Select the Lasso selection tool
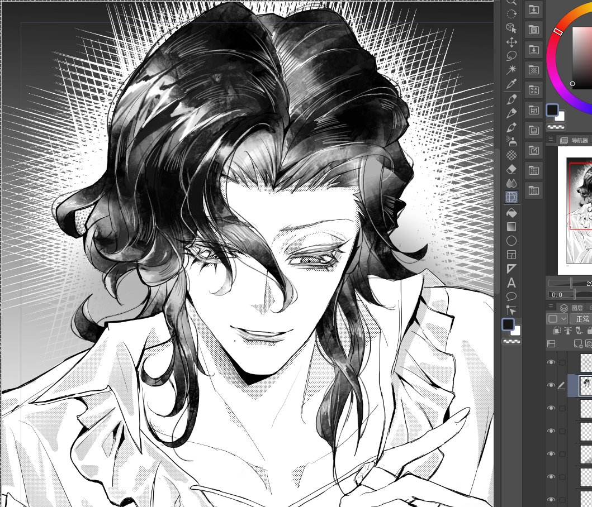Screen dimensions: 592x507 511,56
